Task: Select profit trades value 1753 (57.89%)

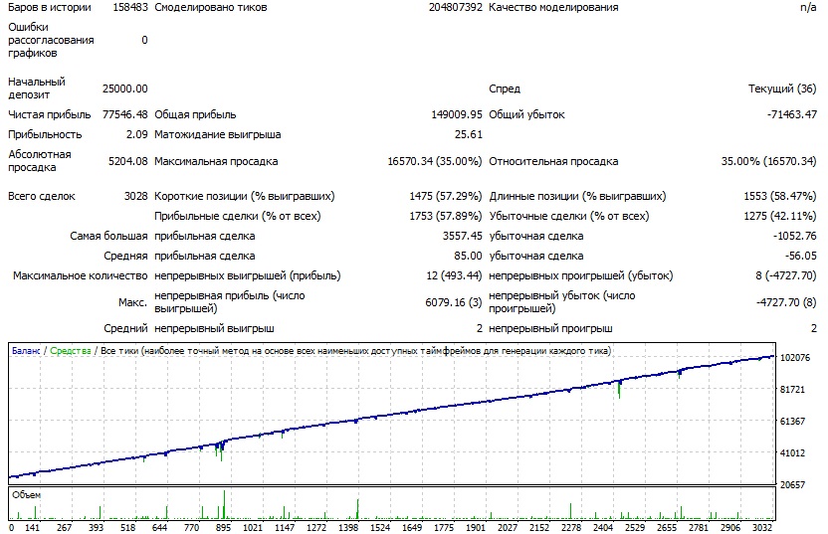Action: click(x=446, y=217)
